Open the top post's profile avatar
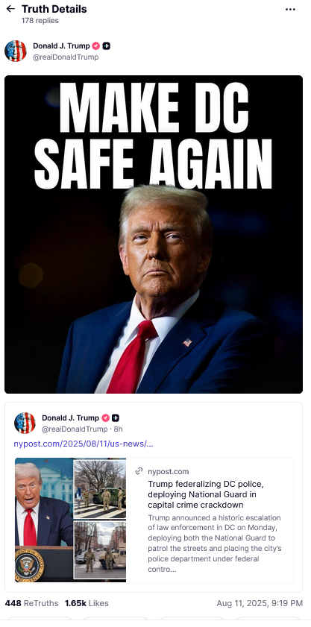The width and height of the screenshot is (311, 627). [16, 51]
